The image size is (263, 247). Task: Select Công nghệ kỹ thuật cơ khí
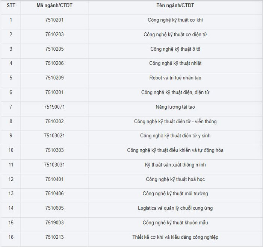point(175,20)
